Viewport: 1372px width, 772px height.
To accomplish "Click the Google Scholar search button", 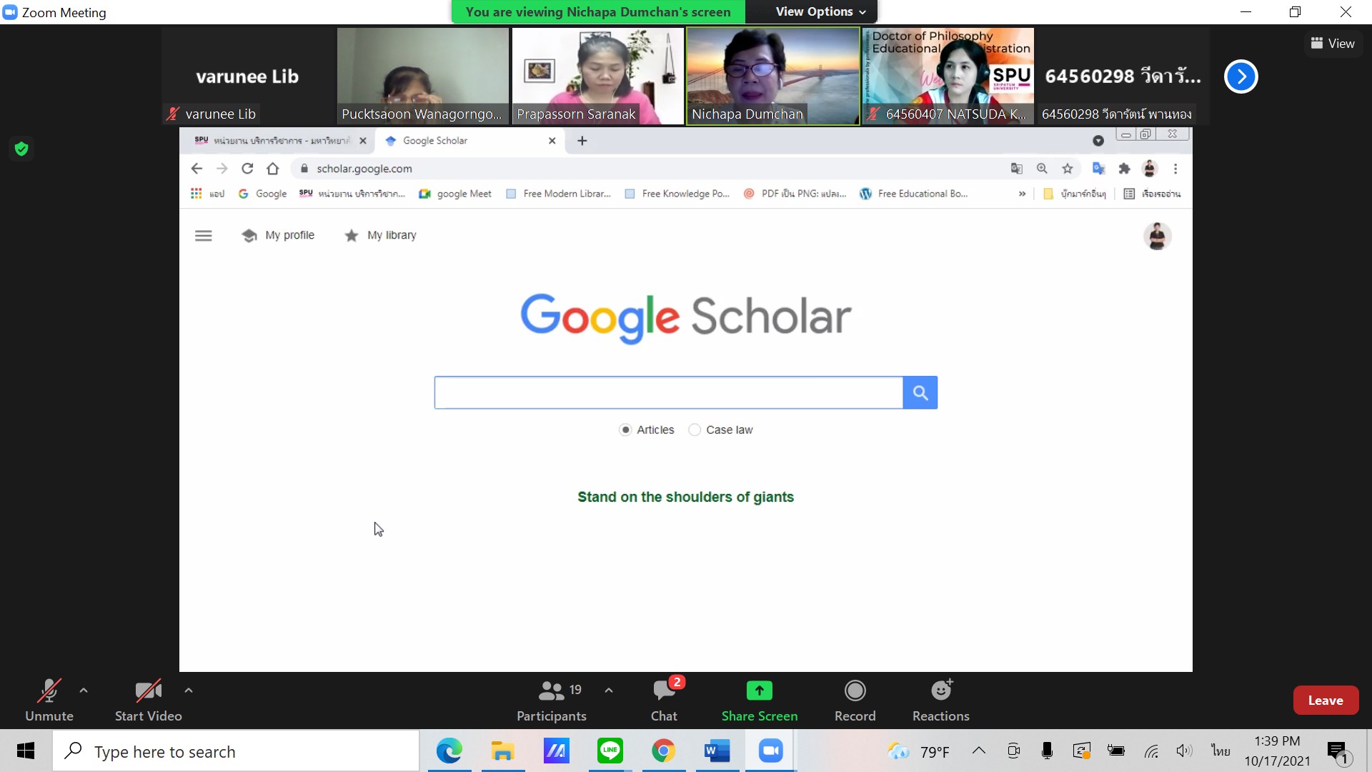I will point(920,392).
